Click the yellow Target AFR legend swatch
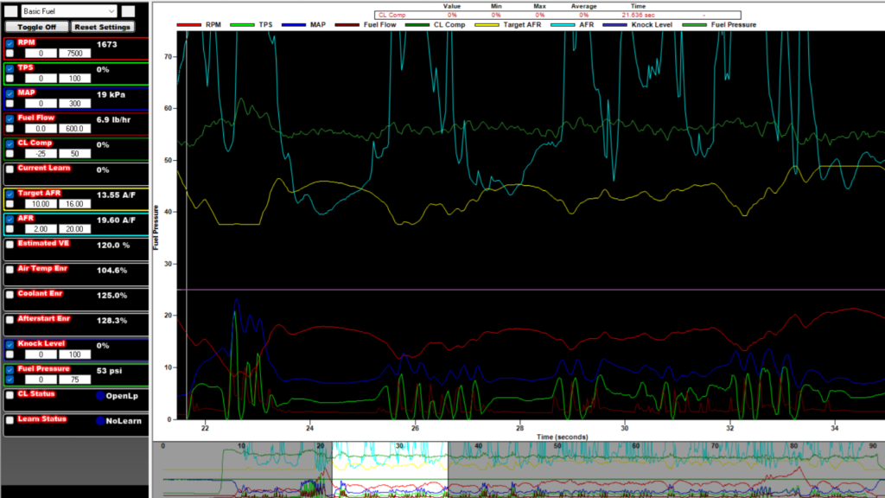885x498 pixels. [x=487, y=25]
